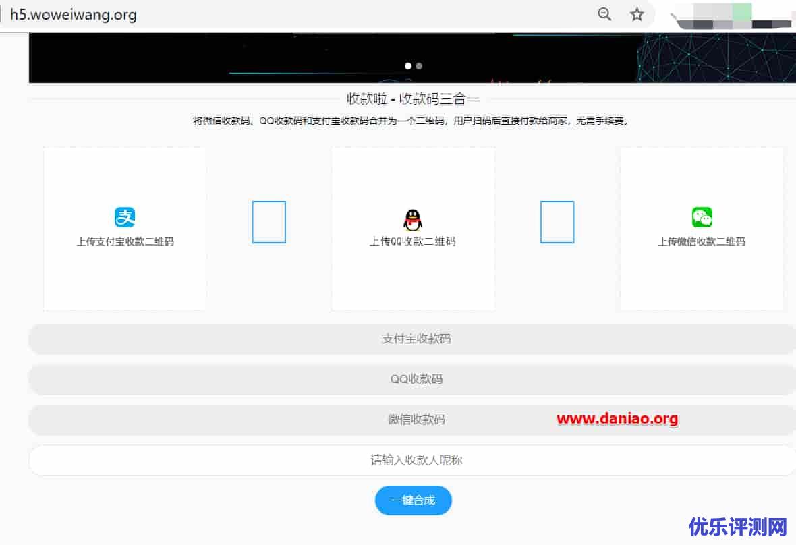Click the 支付宝收款码 field
The image size is (796, 545).
(412, 339)
